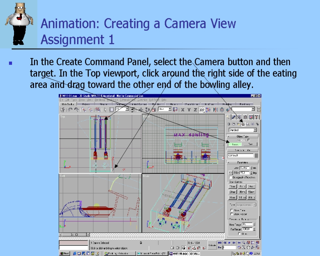The image size is (320, 256).
Task: Click the Mirror Selected Objects icon
Action: pos(215,109)
